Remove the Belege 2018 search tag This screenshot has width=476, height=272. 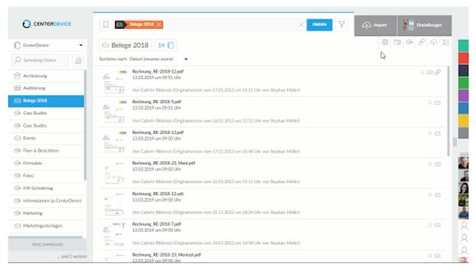click(159, 25)
